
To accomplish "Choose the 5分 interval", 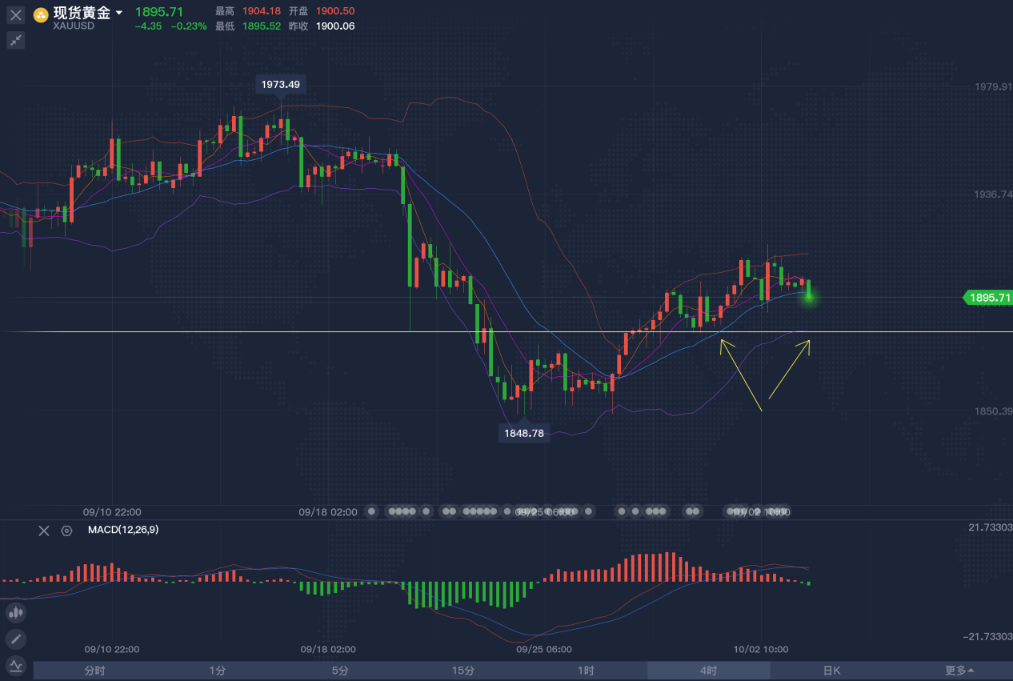I will [x=340, y=671].
